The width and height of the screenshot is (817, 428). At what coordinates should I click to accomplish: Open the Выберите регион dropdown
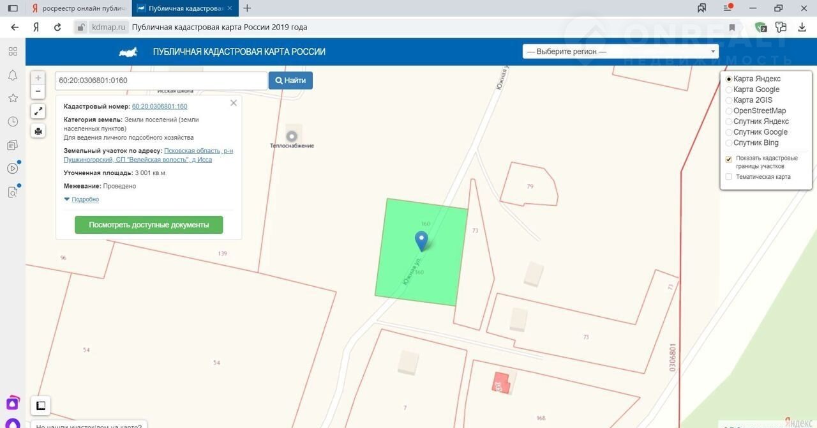[620, 51]
